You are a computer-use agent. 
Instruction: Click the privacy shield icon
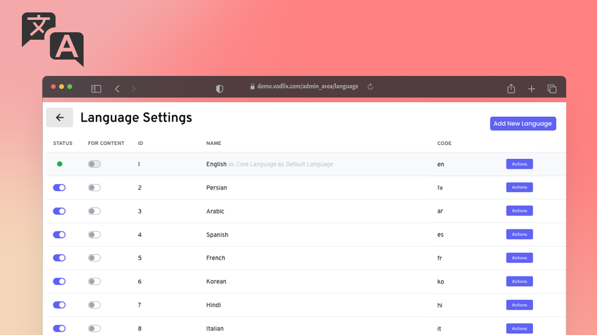(x=219, y=89)
